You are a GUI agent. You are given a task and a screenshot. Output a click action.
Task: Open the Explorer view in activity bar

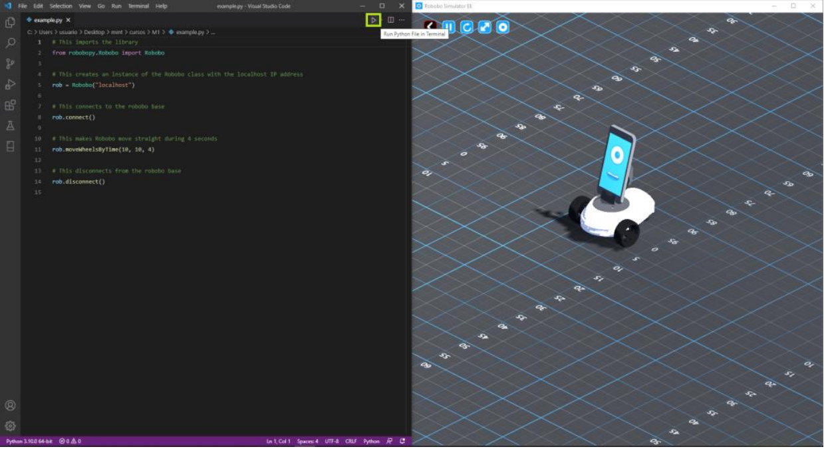10,23
